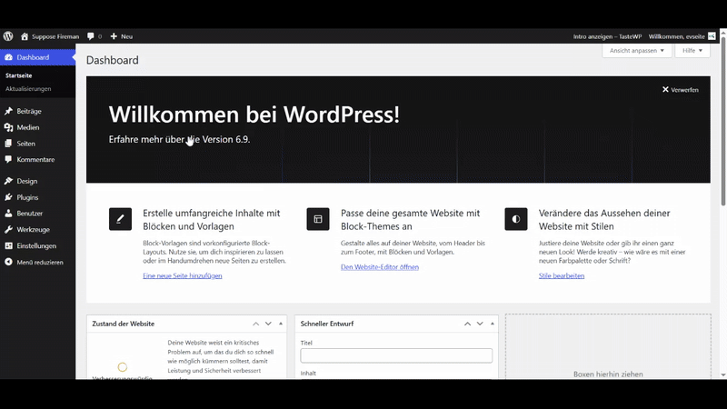Click the user avatar in admin bar
Image resolution: width=727 pixels, height=409 pixels.
click(712, 36)
